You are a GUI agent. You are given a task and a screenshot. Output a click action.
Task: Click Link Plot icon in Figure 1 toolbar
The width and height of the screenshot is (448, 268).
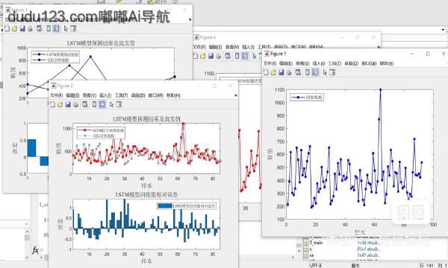(298, 72)
